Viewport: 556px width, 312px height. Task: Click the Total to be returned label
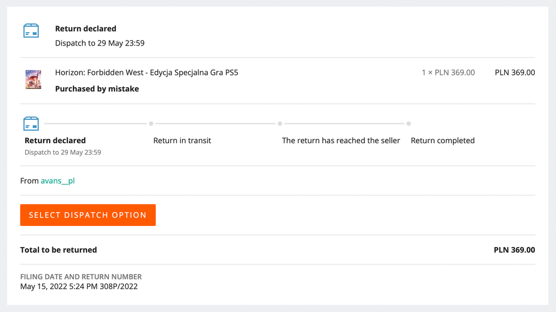point(58,250)
